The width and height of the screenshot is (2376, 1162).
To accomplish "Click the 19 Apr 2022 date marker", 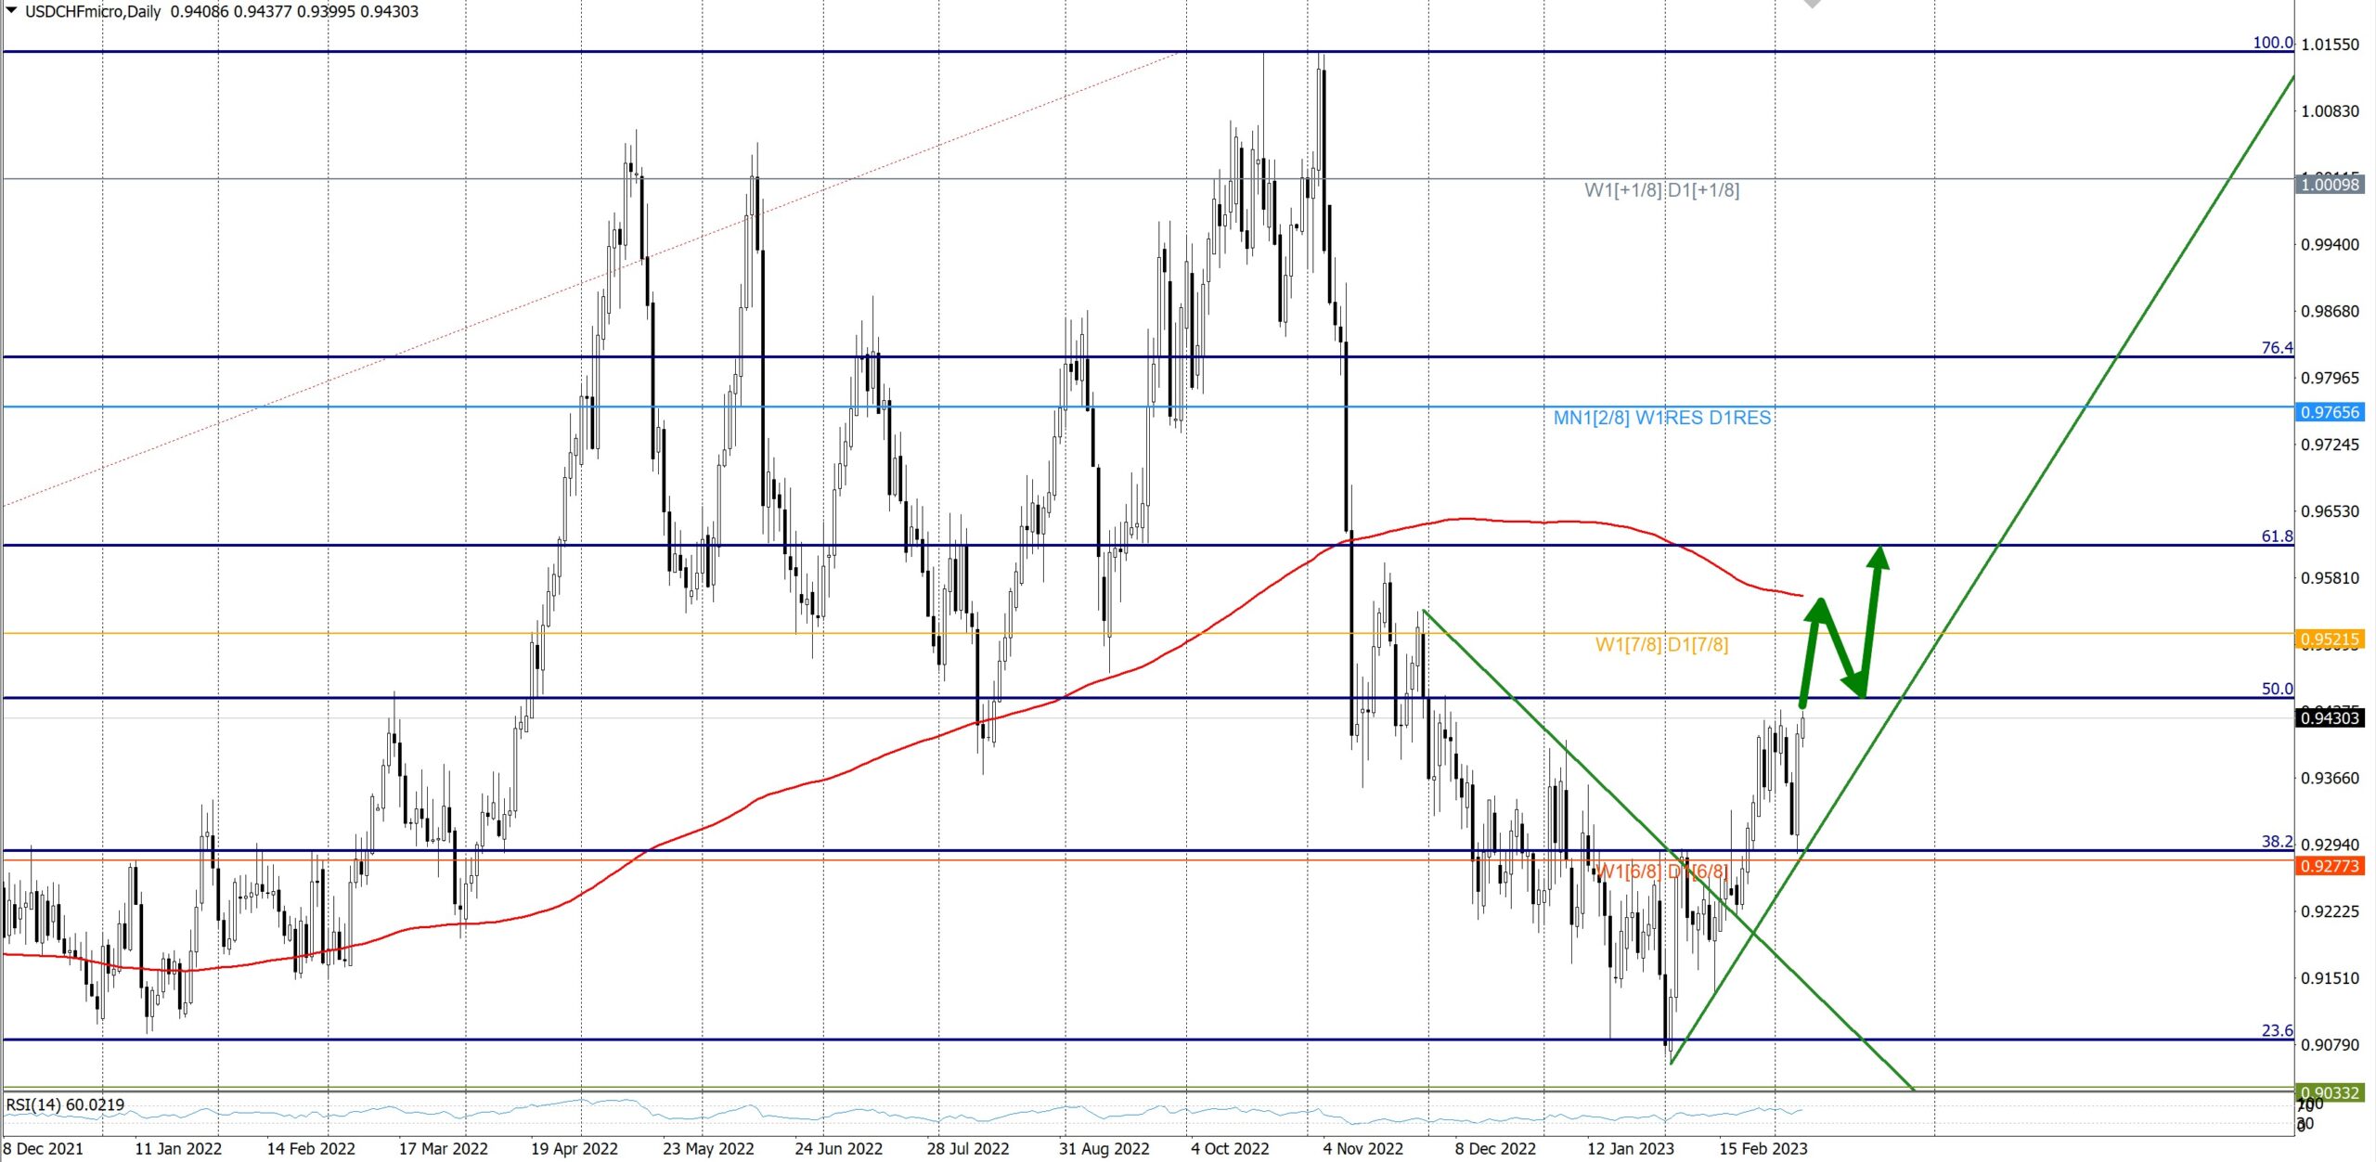I will [x=574, y=1148].
